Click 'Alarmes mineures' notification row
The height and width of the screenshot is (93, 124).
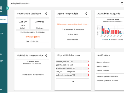pos(103,62)
